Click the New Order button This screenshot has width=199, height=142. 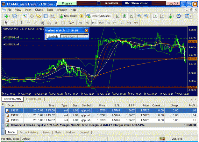tap(68, 16)
